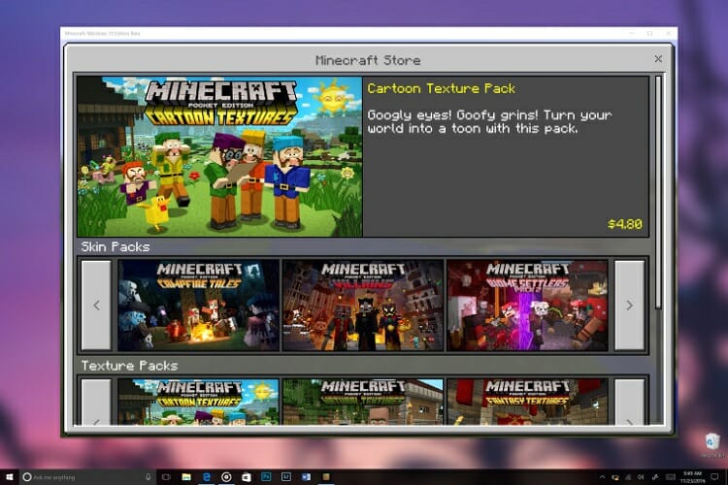Click the Skin Packs section heading
The width and height of the screenshot is (728, 485).
point(116,246)
